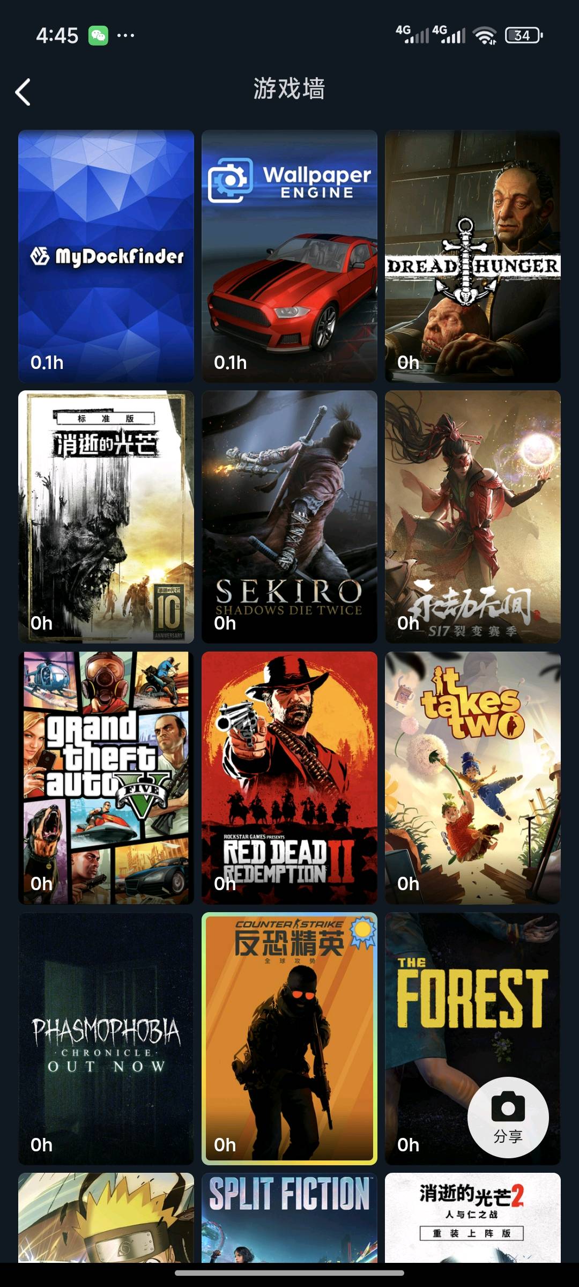Tap the status bar three-dots icon

pyautogui.click(x=125, y=35)
